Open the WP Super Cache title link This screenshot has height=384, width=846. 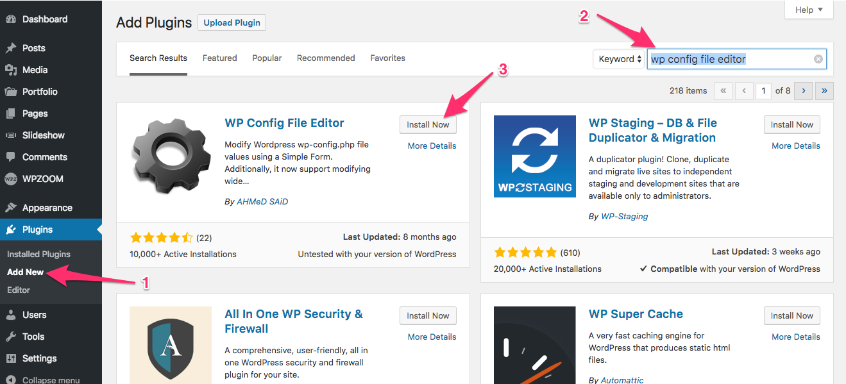click(x=636, y=314)
